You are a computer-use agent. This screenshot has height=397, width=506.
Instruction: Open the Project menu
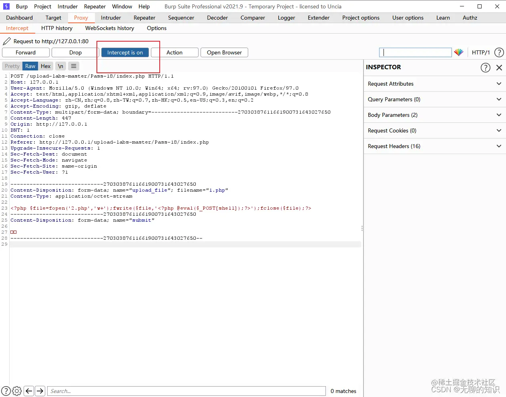pyautogui.click(x=42, y=6)
